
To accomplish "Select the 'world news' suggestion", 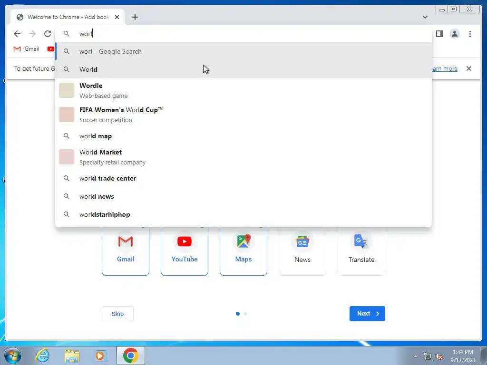I will click(243, 196).
